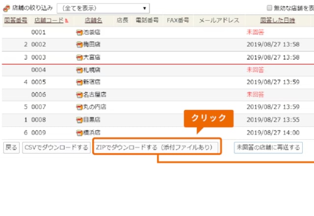Click CSVでダウンロードする button
The height and width of the screenshot is (216, 314).
56,147
